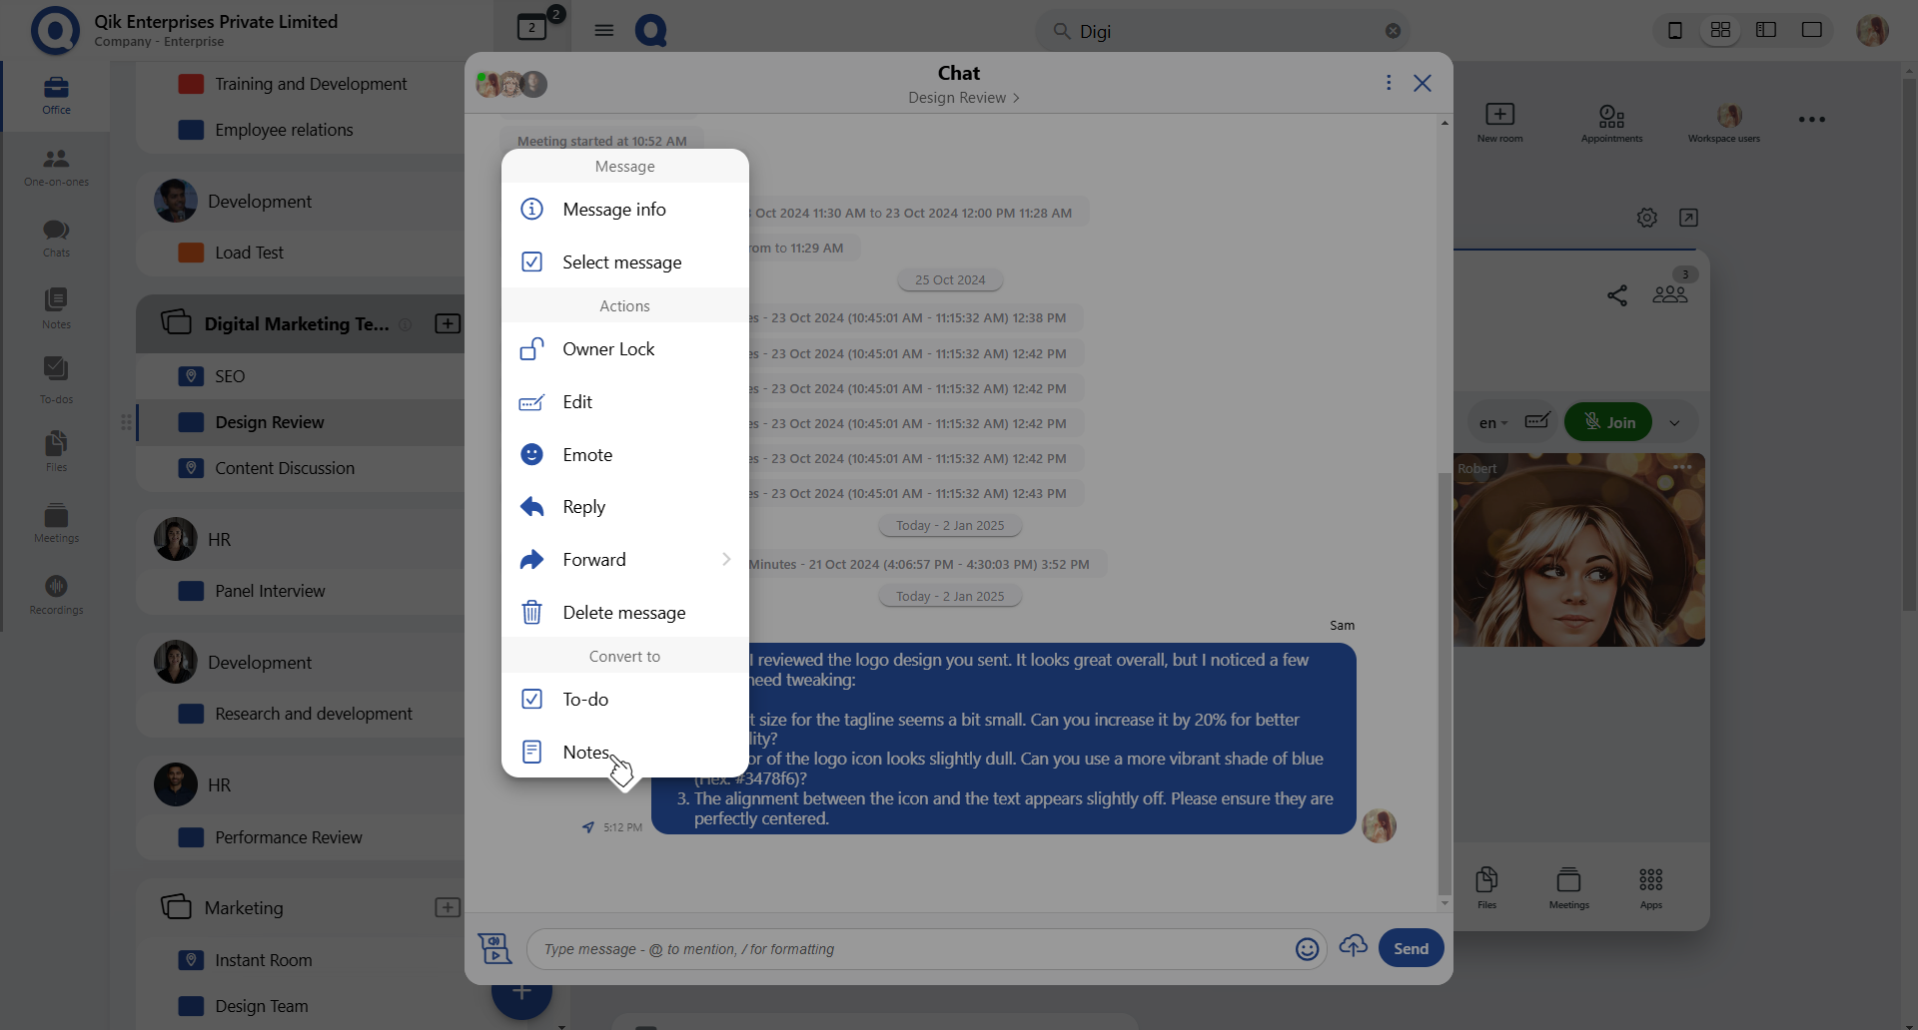Expand options arrow beside Join button
Screen dimensions: 1918x1030
tap(1675, 423)
